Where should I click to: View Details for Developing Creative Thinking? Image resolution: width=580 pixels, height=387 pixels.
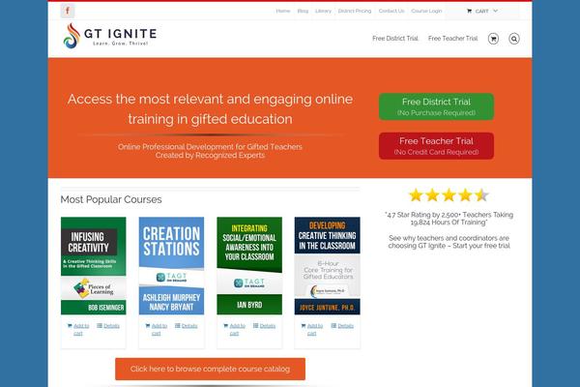click(x=342, y=326)
